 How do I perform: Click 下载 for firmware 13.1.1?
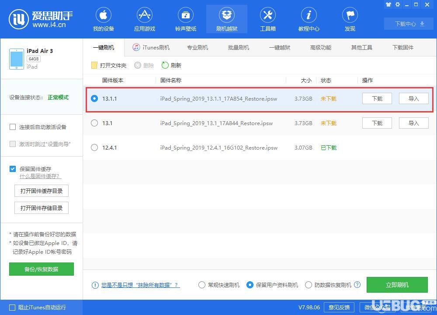(x=377, y=98)
